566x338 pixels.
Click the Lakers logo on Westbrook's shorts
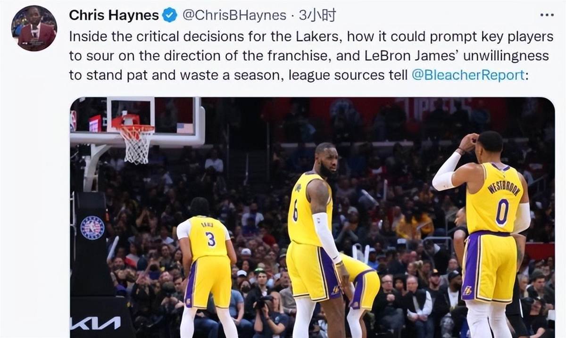[467, 290]
